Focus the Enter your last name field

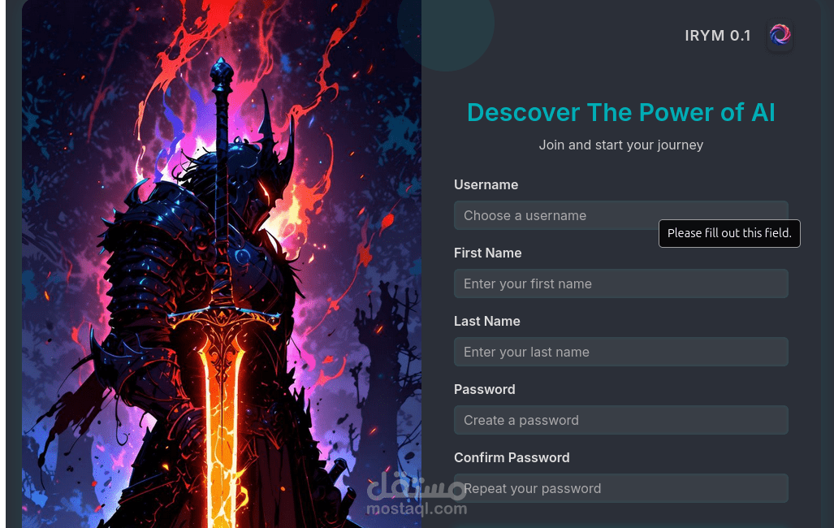point(620,351)
